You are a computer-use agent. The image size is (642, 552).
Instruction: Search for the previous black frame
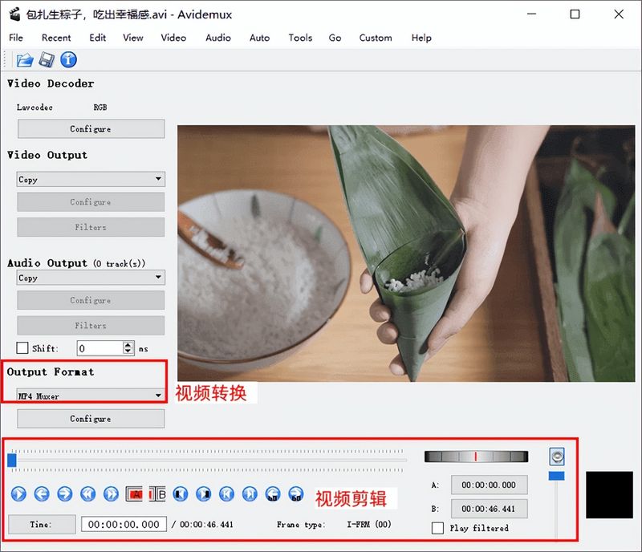[180, 494]
